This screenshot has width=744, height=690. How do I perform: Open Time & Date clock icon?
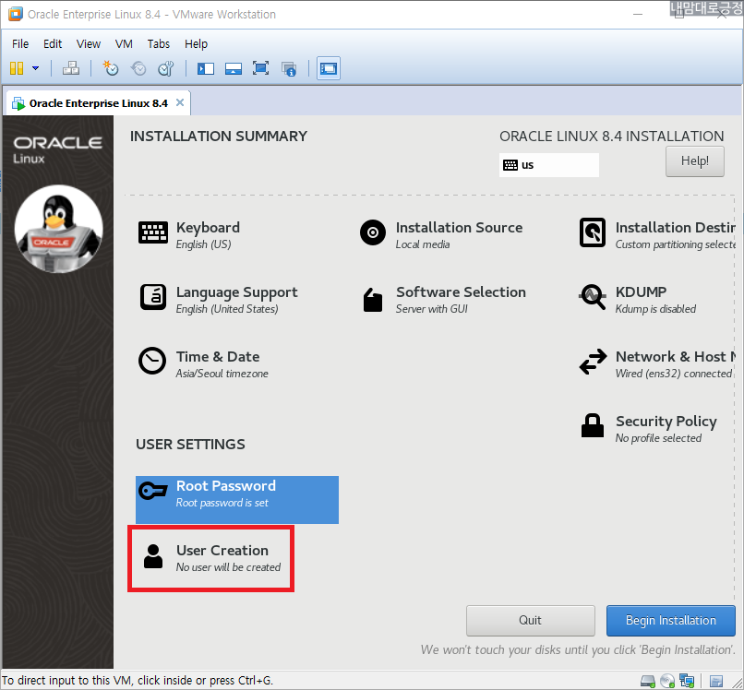click(152, 361)
